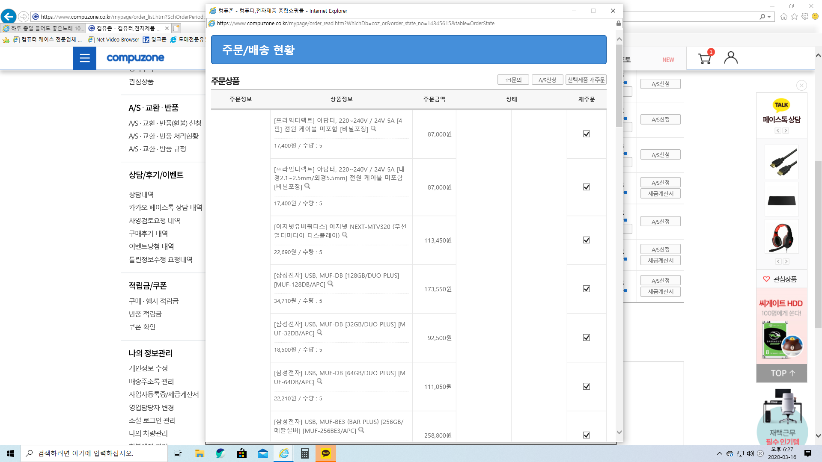The width and height of the screenshot is (822, 462).
Task: Open browser favorites star icon
Action: [794, 16]
